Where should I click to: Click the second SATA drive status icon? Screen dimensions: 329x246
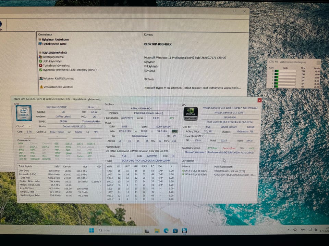click(183, 175)
